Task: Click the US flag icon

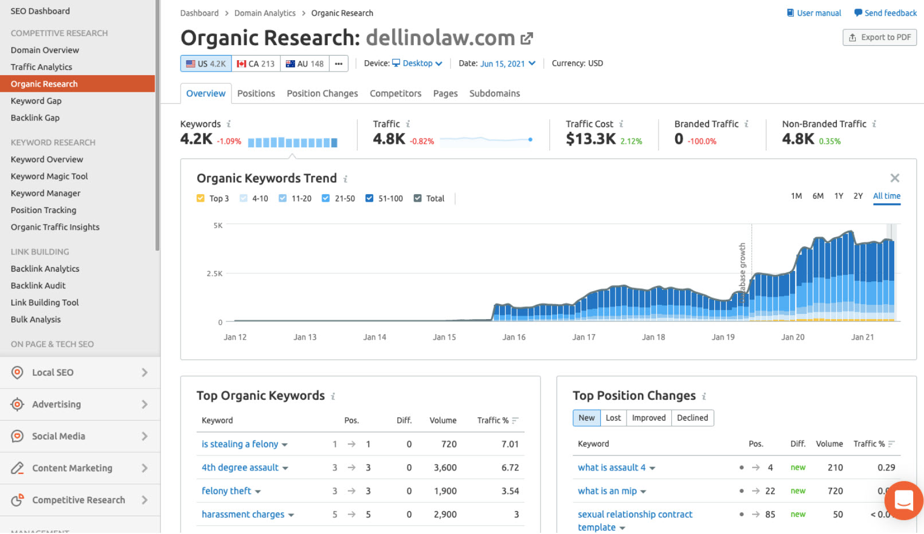Action: point(191,64)
